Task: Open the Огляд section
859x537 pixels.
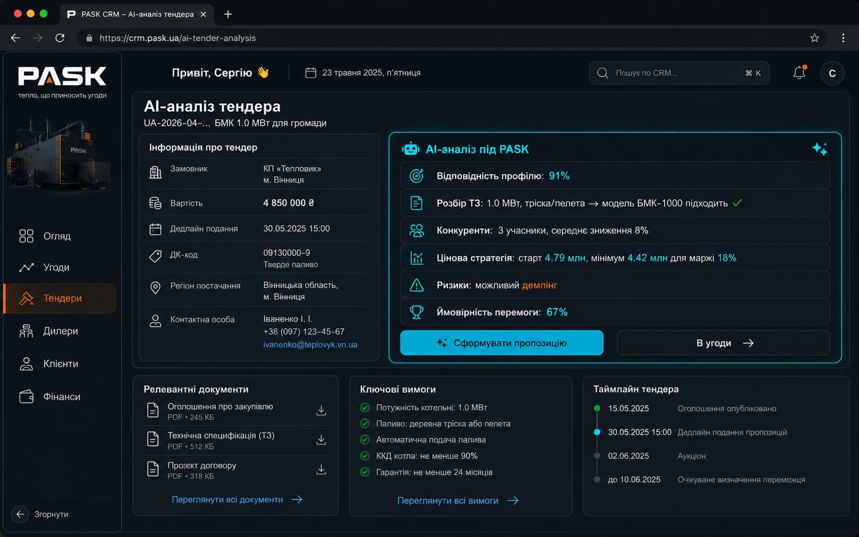Action: pos(60,236)
